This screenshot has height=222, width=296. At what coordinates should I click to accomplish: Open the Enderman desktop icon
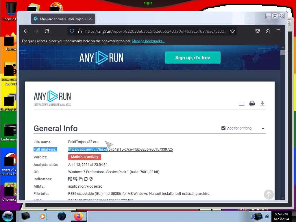tap(9, 132)
